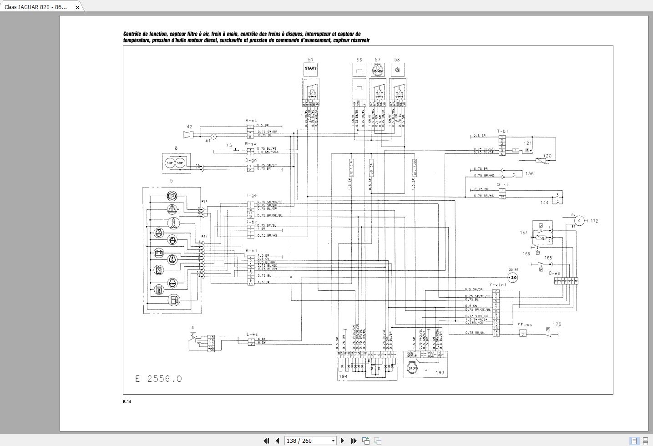The width and height of the screenshot is (653, 446).
Task: Click the connector label A-ws
Action: pyautogui.click(x=251, y=121)
